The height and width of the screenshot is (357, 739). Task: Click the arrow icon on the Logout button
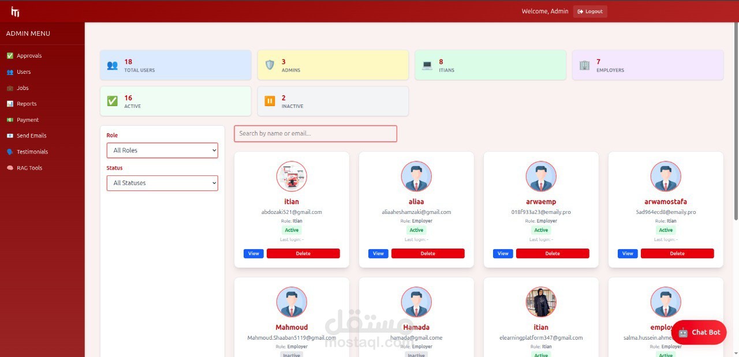580,12
